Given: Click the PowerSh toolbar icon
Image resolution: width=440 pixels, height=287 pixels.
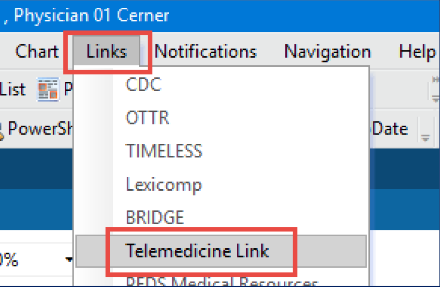Looking at the screenshot, I should (3, 129).
